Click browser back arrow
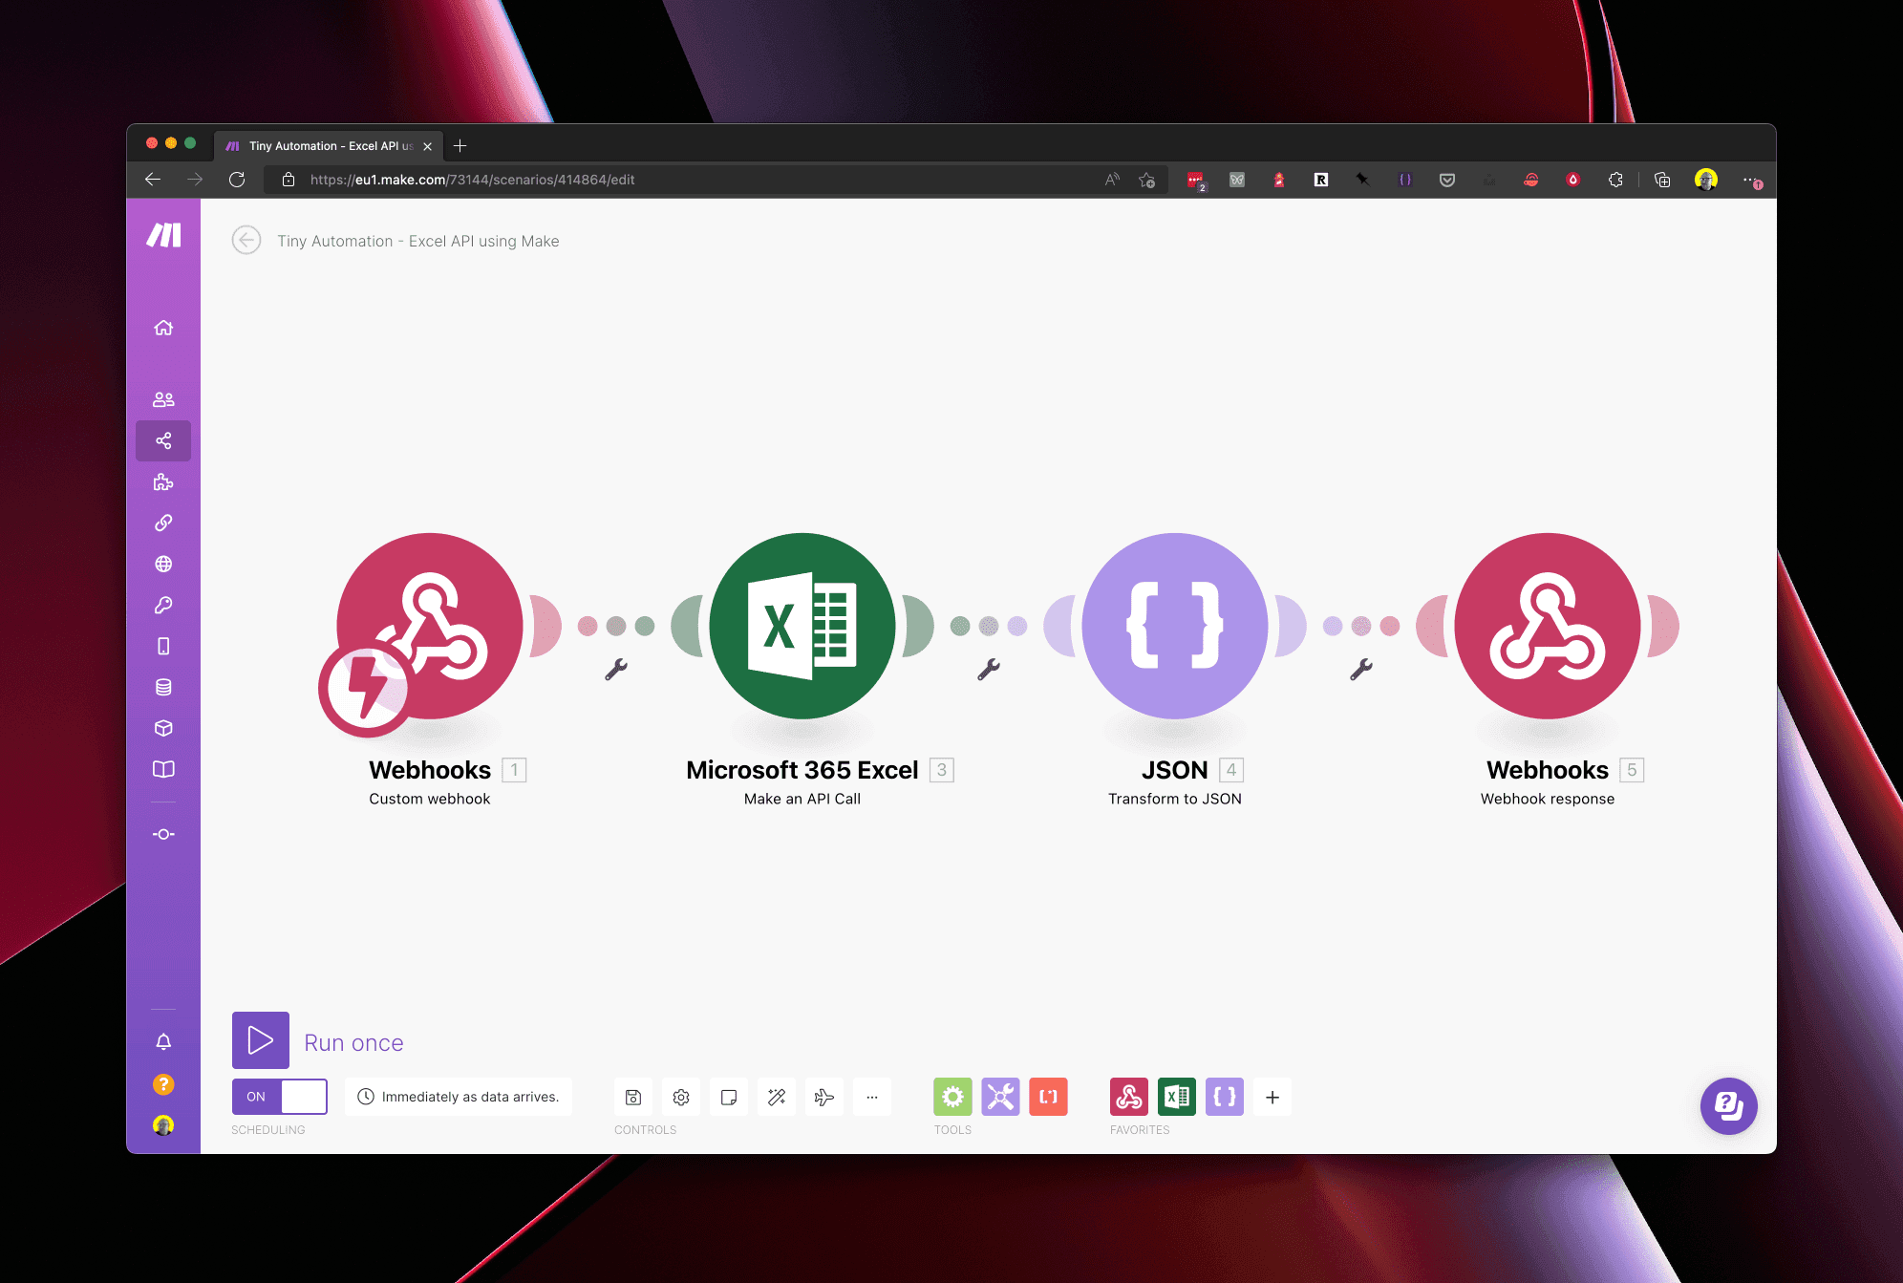The image size is (1903, 1283). (x=153, y=180)
